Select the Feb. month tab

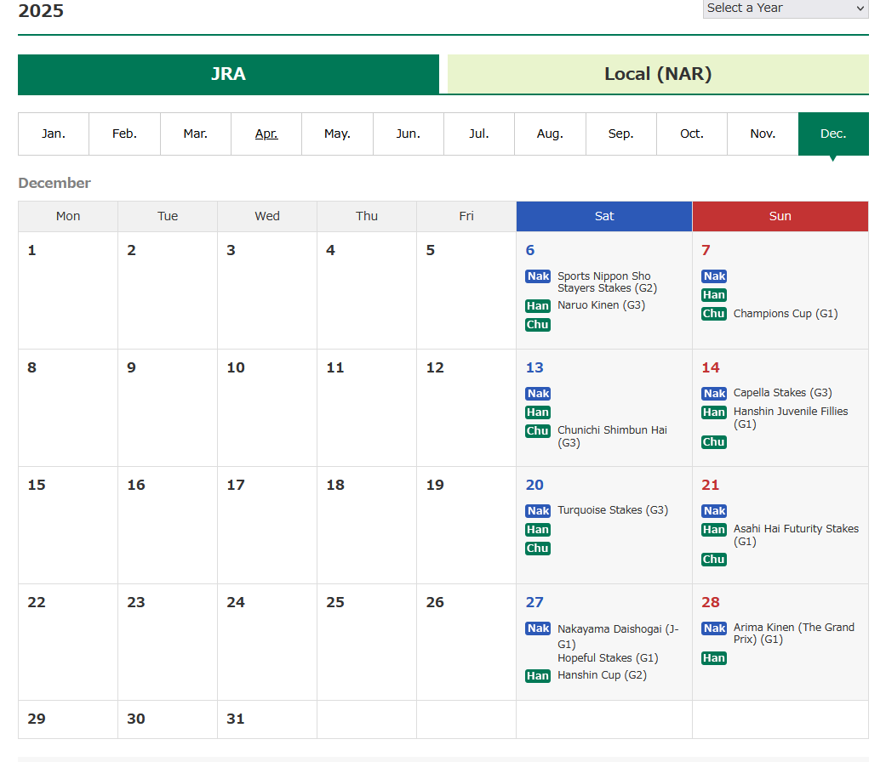point(124,134)
